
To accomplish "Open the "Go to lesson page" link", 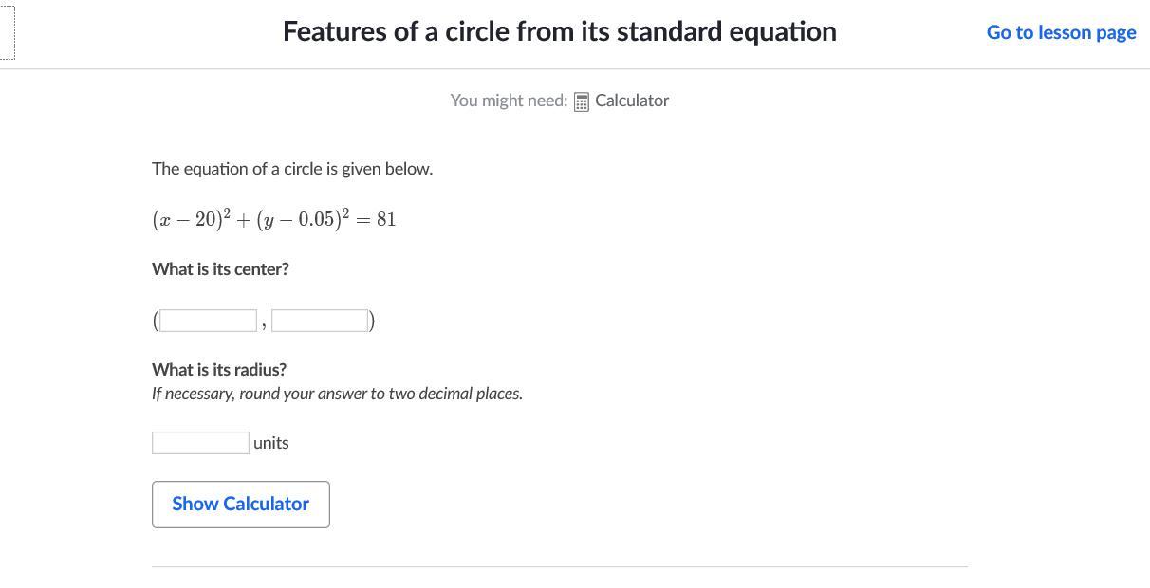I will 1061,32.
